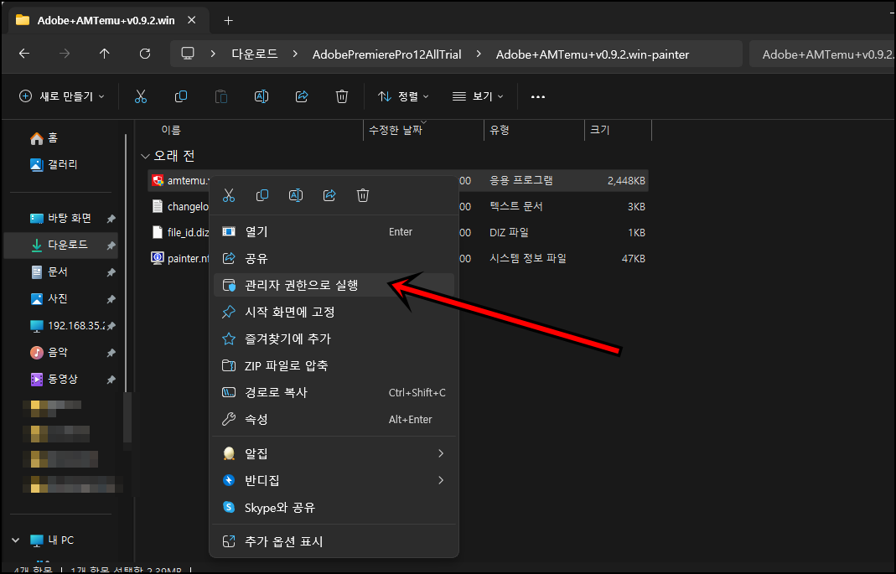Click the sidebar vertical scrollbar
The image size is (896, 574).
tap(127, 263)
